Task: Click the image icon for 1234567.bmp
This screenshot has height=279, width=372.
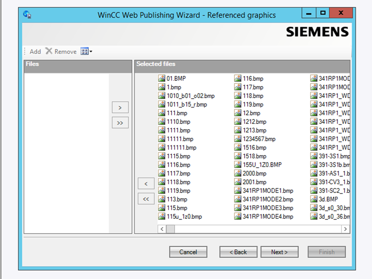Action: coord(238,139)
